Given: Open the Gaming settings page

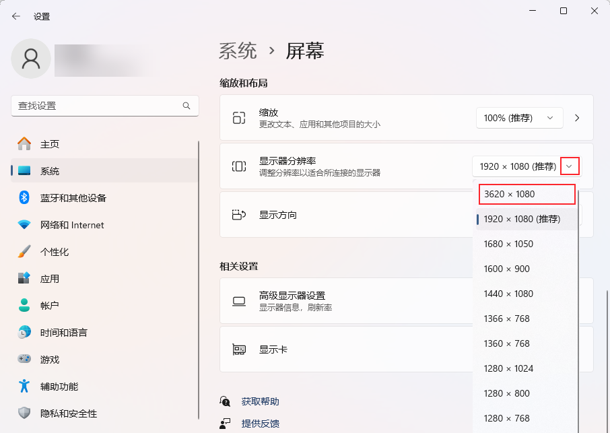Looking at the screenshot, I should [x=50, y=360].
